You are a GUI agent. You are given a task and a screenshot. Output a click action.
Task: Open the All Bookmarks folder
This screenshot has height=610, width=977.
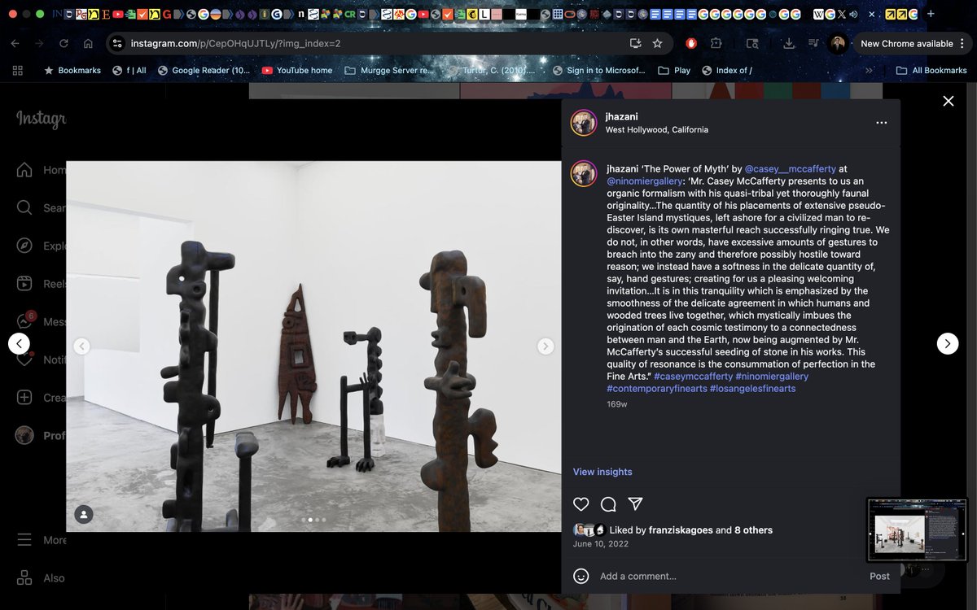click(931, 70)
